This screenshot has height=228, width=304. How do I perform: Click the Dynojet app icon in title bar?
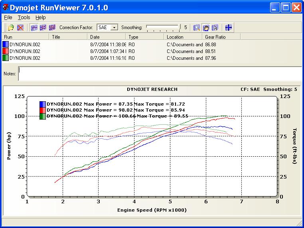[x=5, y=7]
